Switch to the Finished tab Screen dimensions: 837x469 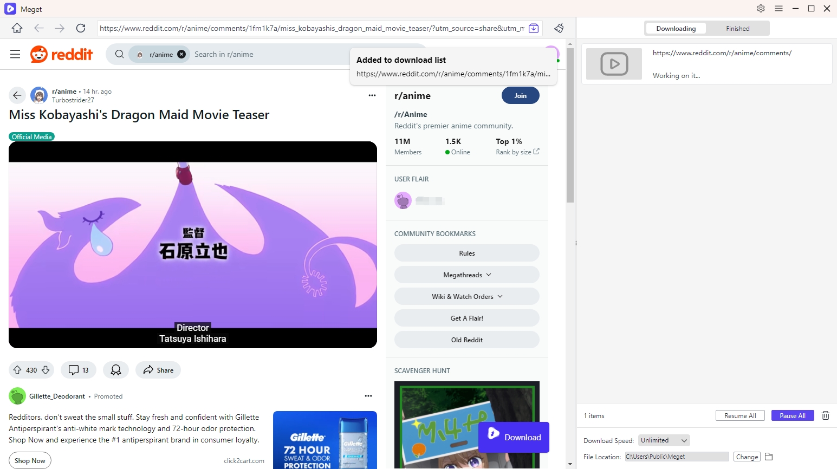coord(738,29)
